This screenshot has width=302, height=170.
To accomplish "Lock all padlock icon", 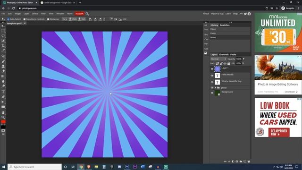I will (228, 63).
